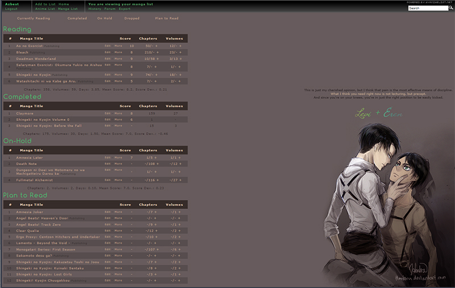Viewport: 455px width, 288px height.
Task: Add a volume to Fullmetal Alchemist
Action: [x=180, y=180]
